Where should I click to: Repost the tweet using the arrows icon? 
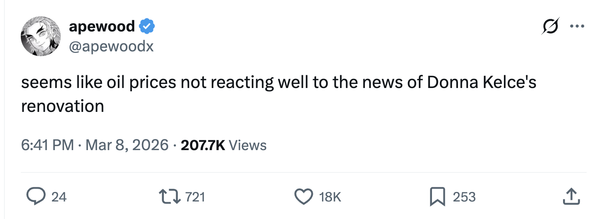(x=170, y=197)
